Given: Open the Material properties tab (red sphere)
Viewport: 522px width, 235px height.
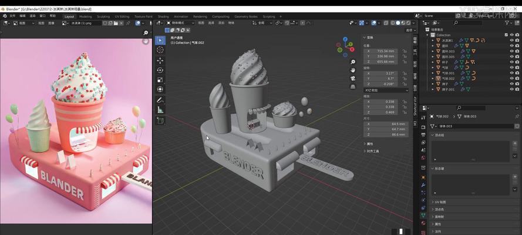Looking at the screenshot, I should point(423,223).
